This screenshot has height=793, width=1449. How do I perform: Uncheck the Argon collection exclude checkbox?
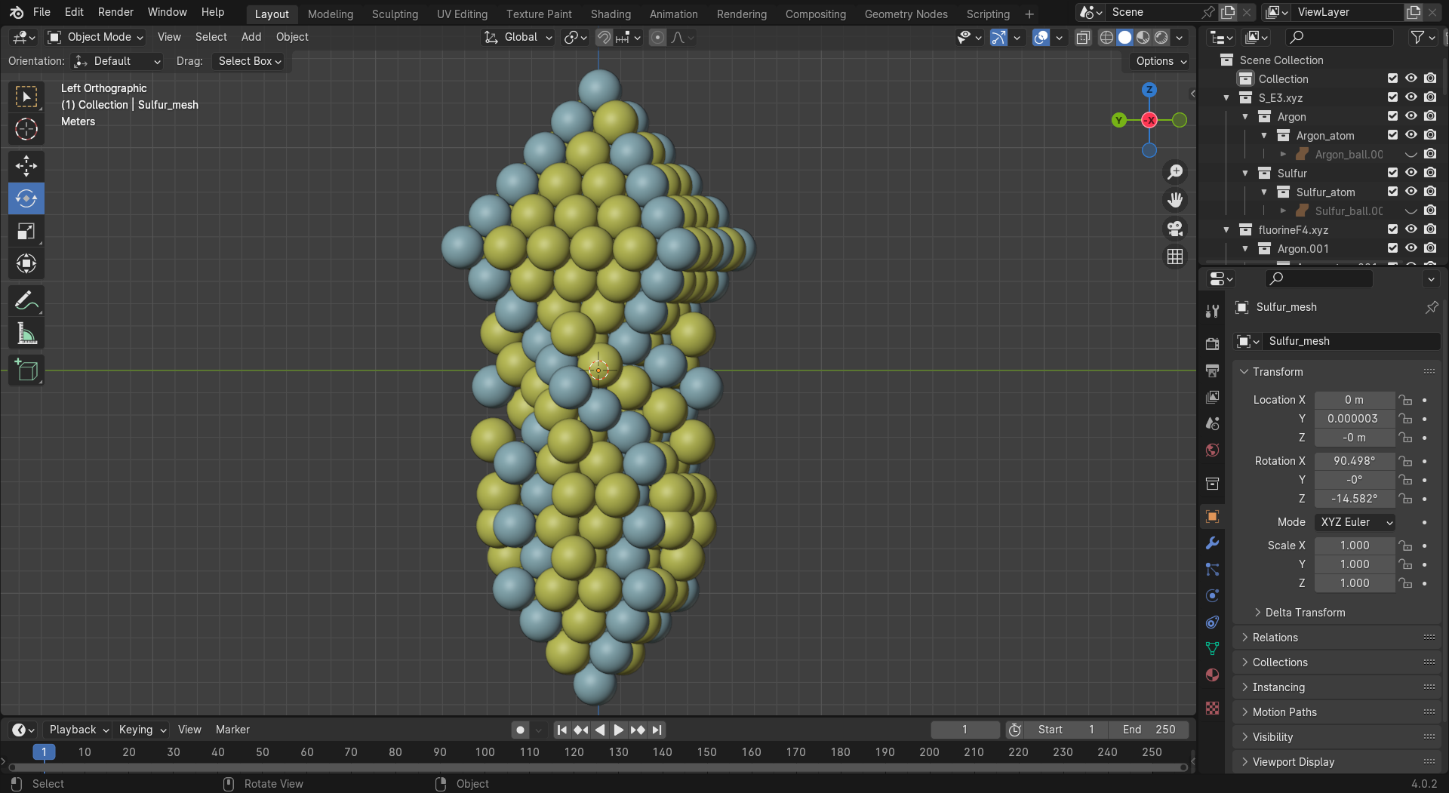pyautogui.click(x=1392, y=116)
